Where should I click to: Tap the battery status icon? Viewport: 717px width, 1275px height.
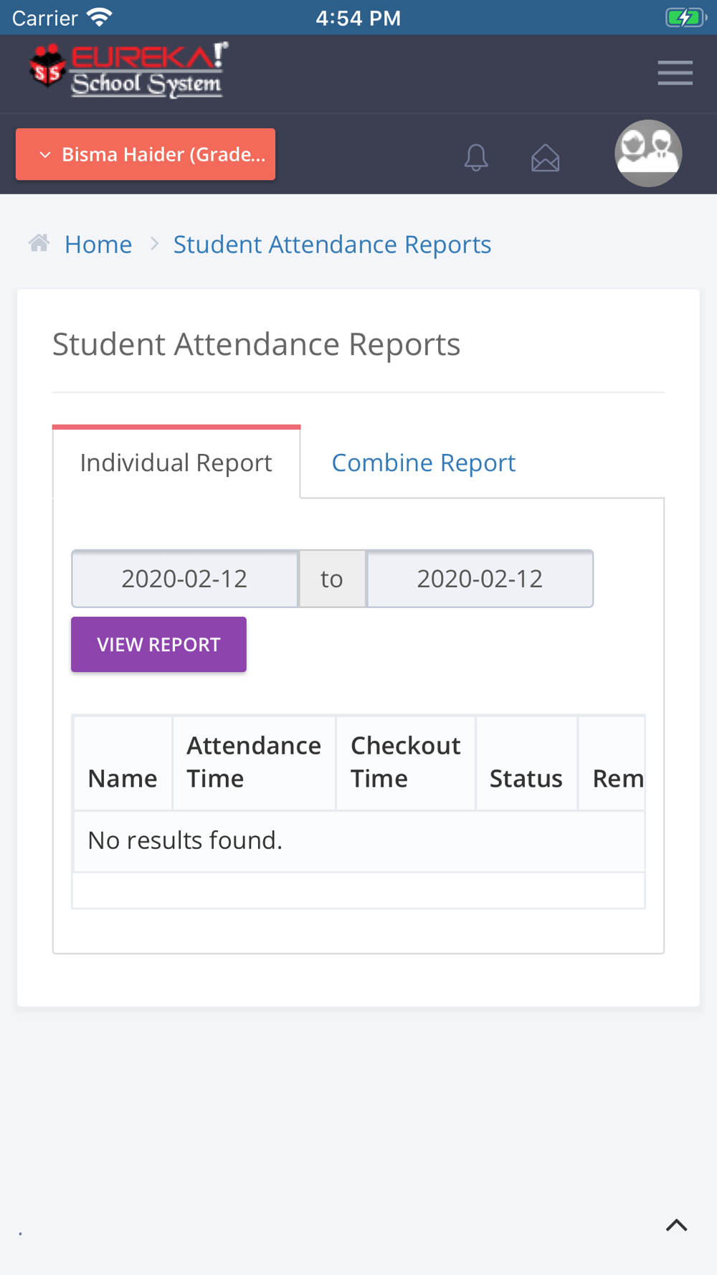685,17
